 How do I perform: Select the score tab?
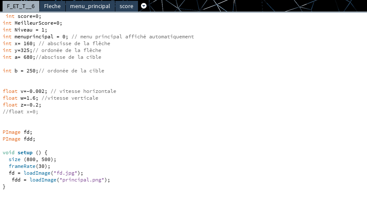tap(126, 6)
